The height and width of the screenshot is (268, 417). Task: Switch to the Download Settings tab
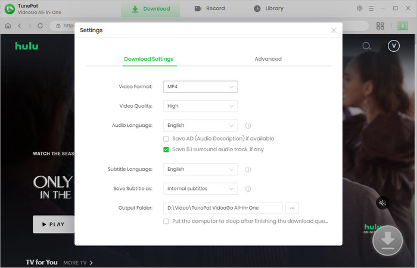pos(149,59)
